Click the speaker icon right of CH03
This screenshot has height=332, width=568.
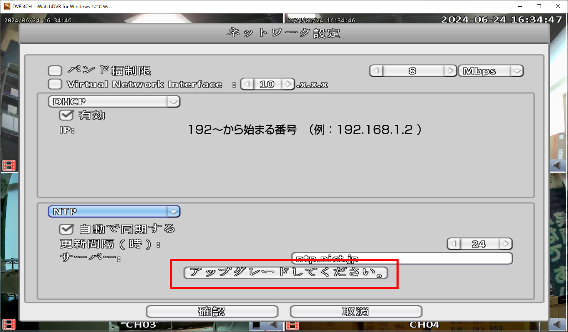[x=273, y=325]
